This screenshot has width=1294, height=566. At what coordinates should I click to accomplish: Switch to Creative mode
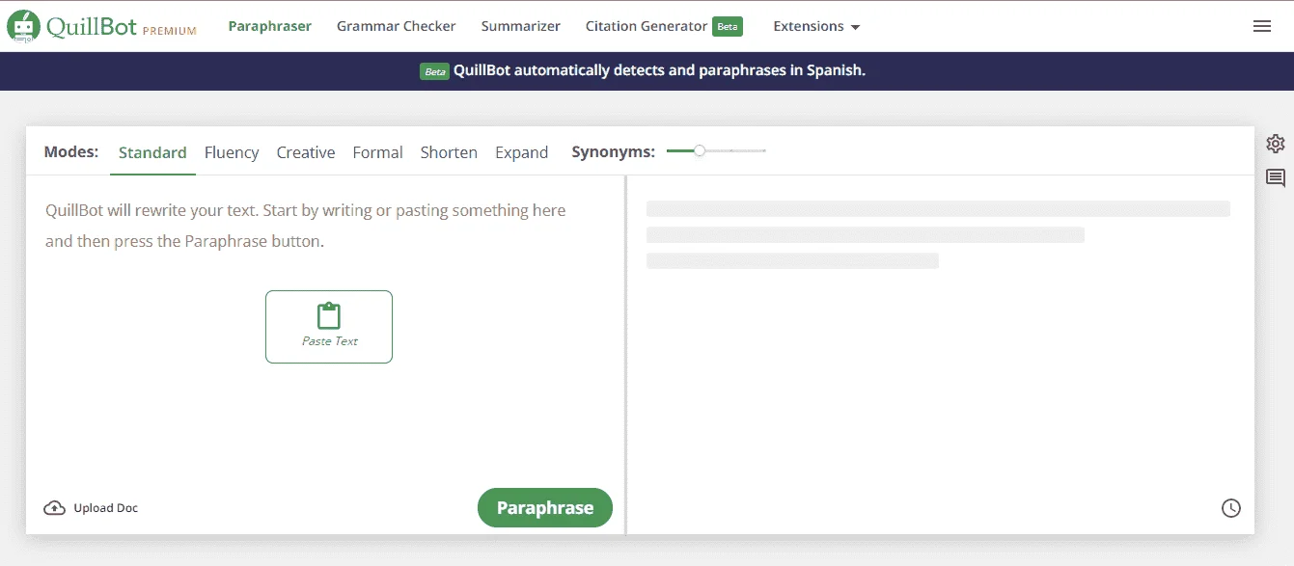306,152
